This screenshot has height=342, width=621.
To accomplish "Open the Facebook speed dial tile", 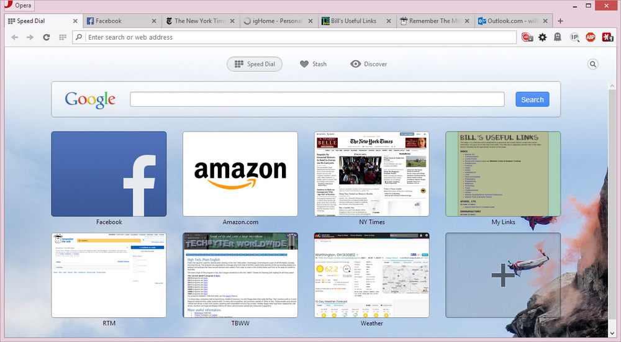I will [109, 174].
